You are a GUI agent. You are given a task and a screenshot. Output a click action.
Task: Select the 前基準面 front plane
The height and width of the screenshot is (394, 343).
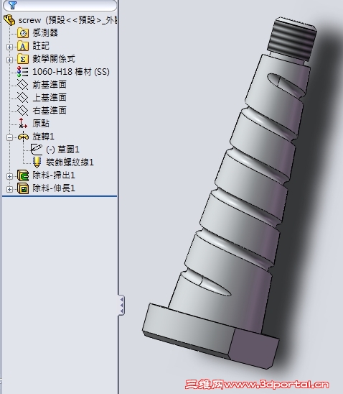tap(50, 85)
